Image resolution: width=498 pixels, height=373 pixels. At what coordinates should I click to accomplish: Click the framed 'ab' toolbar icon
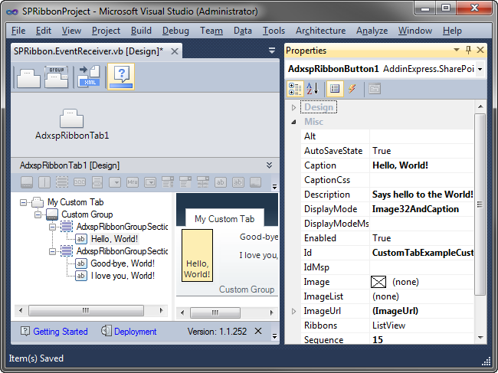(238, 182)
